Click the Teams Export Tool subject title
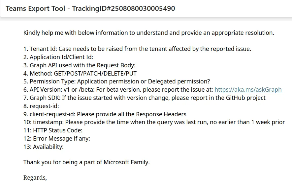292x182 pixels. (x=35, y=9)
